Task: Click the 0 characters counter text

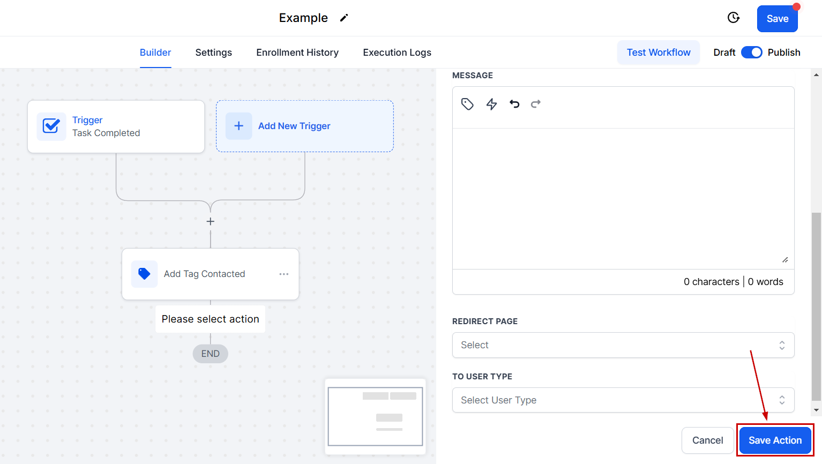Action: 711,282
